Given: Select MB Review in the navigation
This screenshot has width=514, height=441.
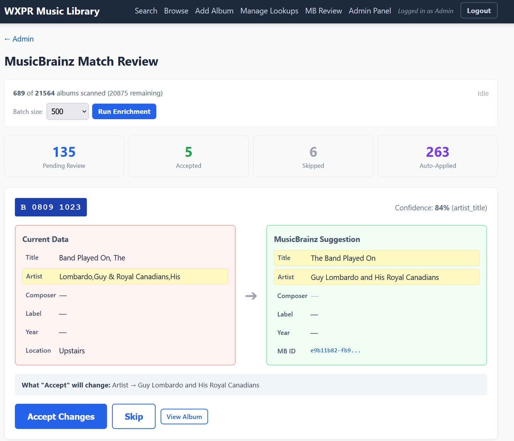Looking at the screenshot, I should click(323, 11).
